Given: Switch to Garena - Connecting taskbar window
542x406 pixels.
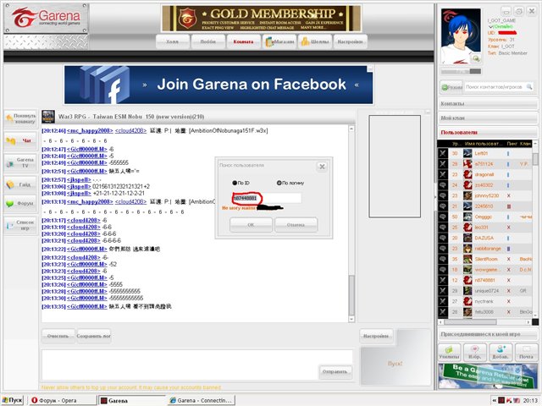Looking at the screenshot, I should pyautogui.click(x=202, y=400).
